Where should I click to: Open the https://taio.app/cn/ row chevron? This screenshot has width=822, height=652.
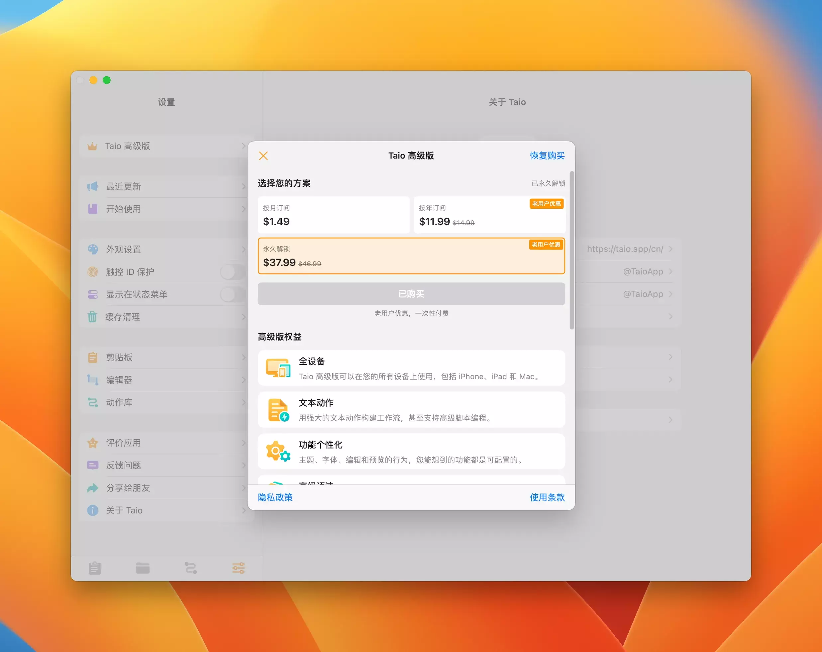tap(670, 249)
